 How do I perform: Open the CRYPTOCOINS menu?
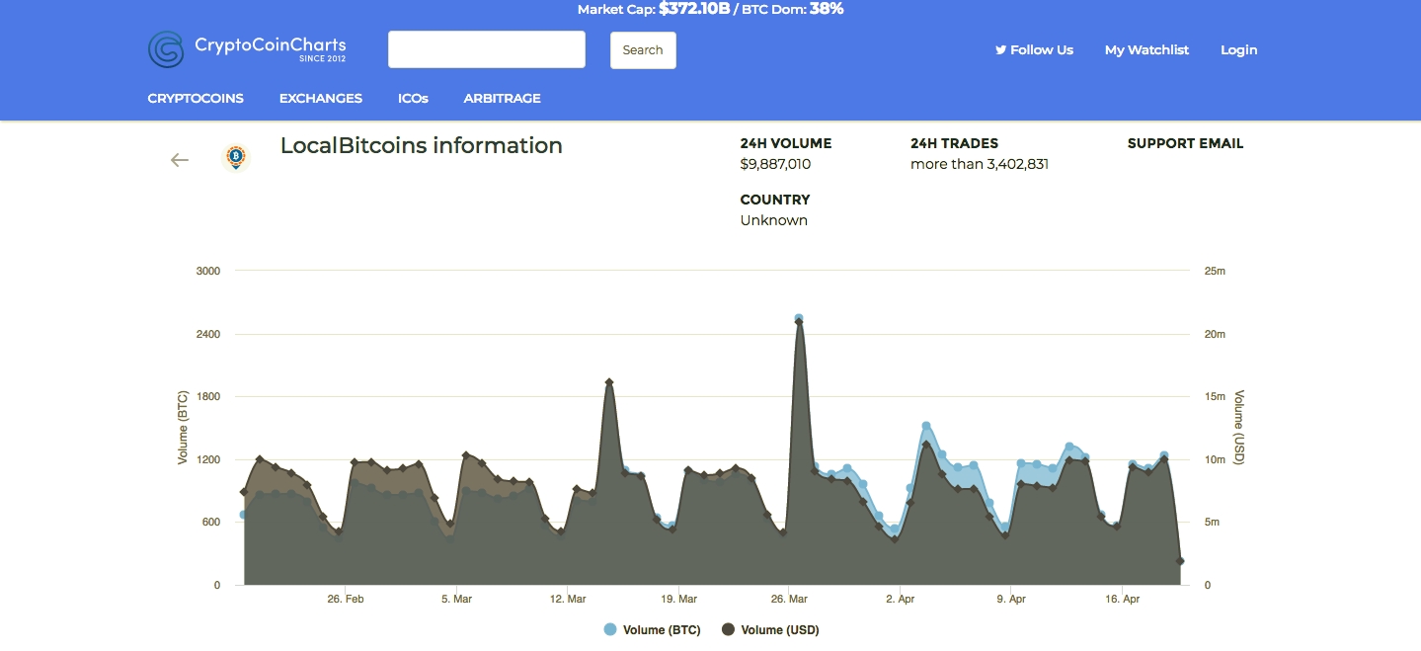(x=196, y=98)
